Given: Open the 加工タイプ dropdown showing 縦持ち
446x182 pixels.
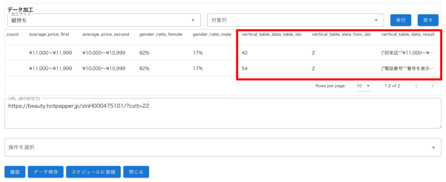Looking at the screenshot, I should pos(104,20).
